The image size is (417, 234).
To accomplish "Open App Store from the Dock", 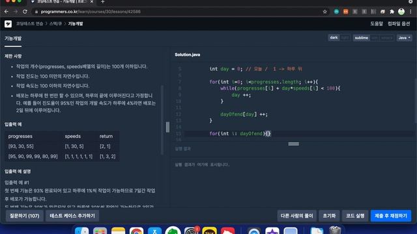I will click(154, 231).
